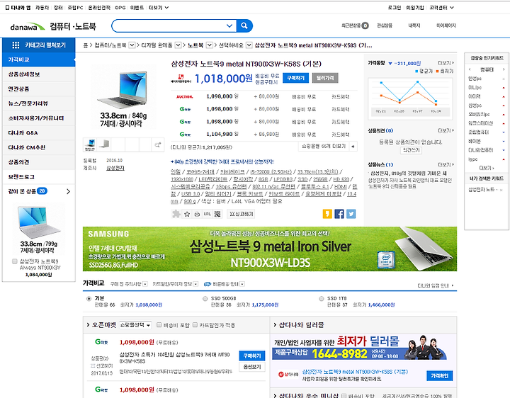Select the SSD 500GB radio button
This screenshot has width=510, height=398.
click(205, 299)
